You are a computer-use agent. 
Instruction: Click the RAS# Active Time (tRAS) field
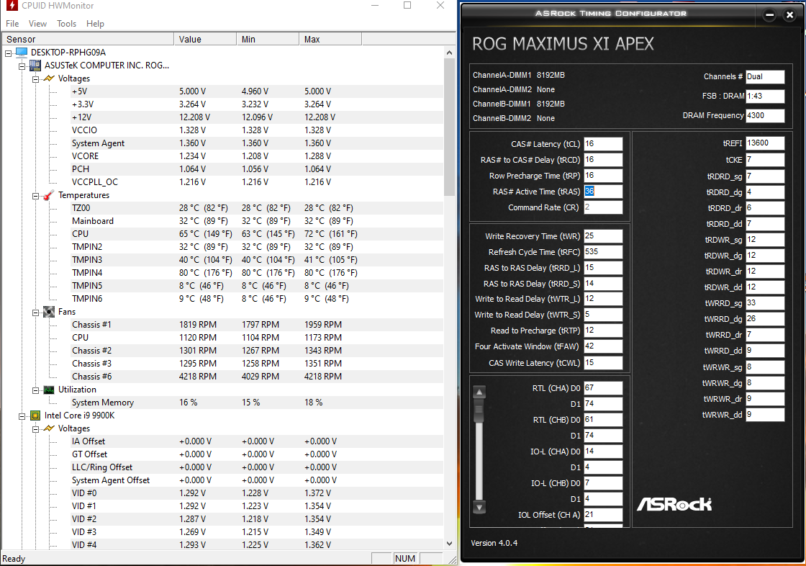point(603,192)
